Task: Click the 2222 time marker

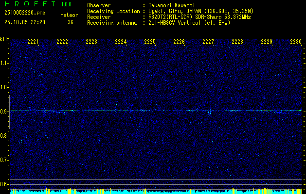Action: click(62, 42)
